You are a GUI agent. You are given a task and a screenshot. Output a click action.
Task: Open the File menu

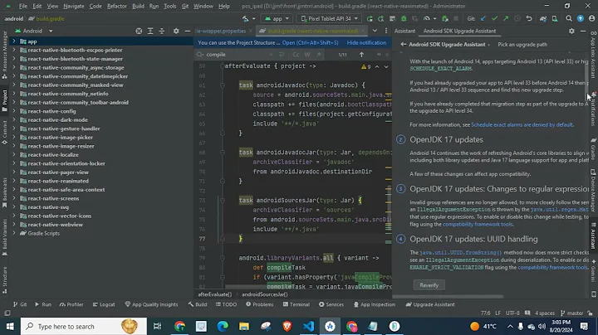click(23, 6)
